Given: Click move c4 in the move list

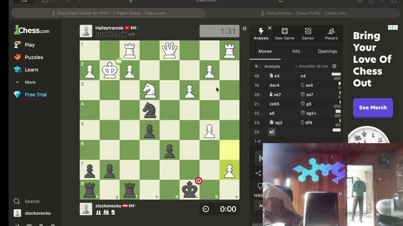Looking at the screenshot, I should 303,76.
